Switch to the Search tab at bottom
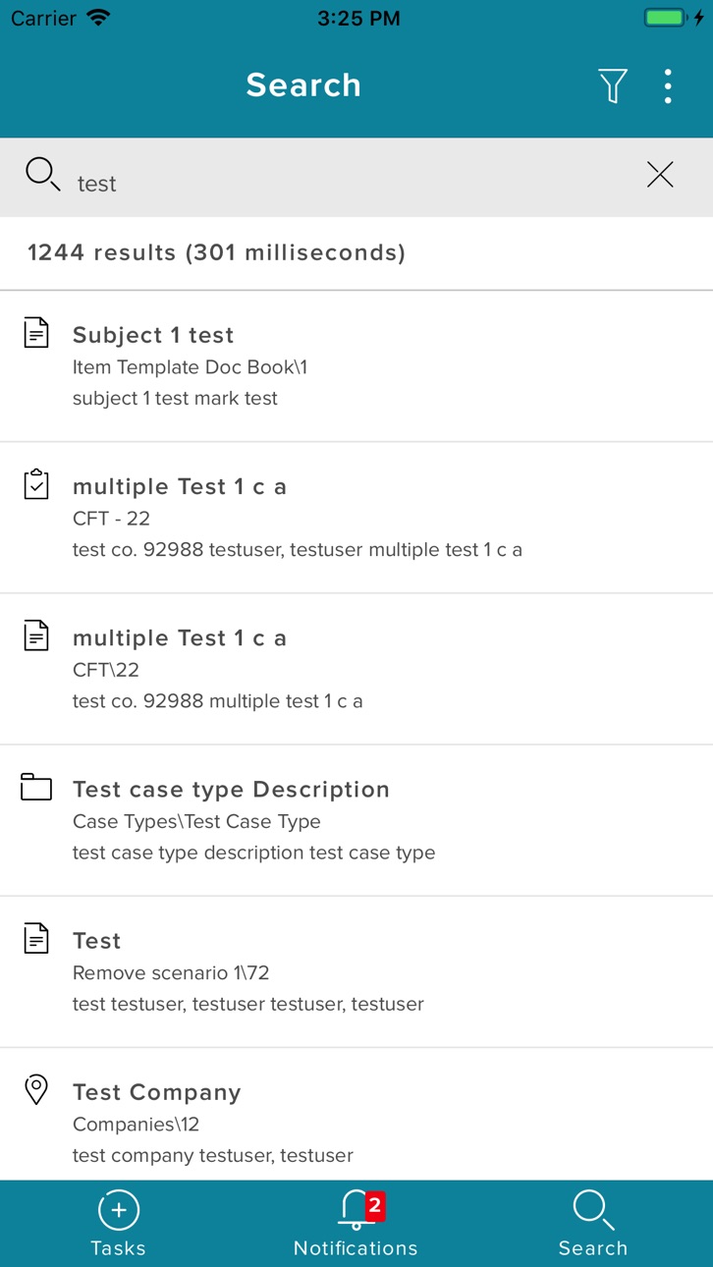This screenshot has width=713, height=1267. click(593, 1224)
